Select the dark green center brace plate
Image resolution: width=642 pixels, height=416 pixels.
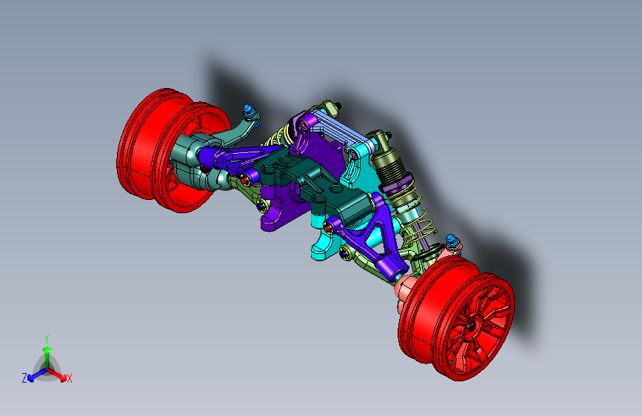click(x=315, y=184)
